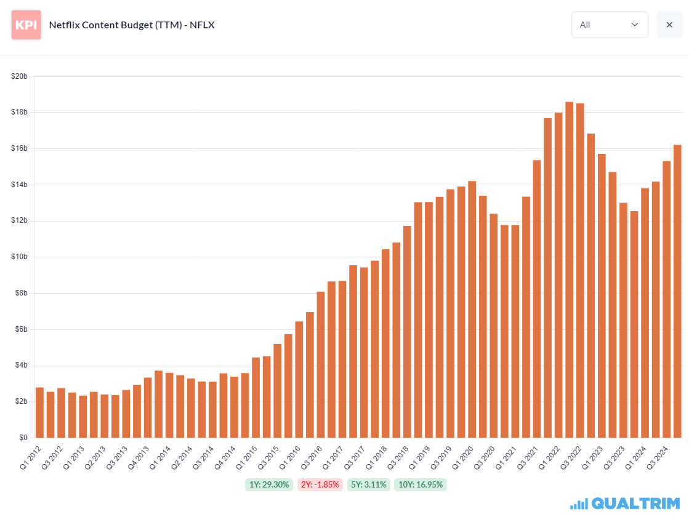Click the Q3 2019 x-axis label
Screen dimensions: 689x522
[x=441, y=458]
